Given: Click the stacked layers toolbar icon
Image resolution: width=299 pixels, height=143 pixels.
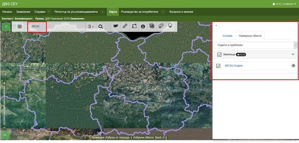Looking at the screenshot, I should click(x=161, y=26).
